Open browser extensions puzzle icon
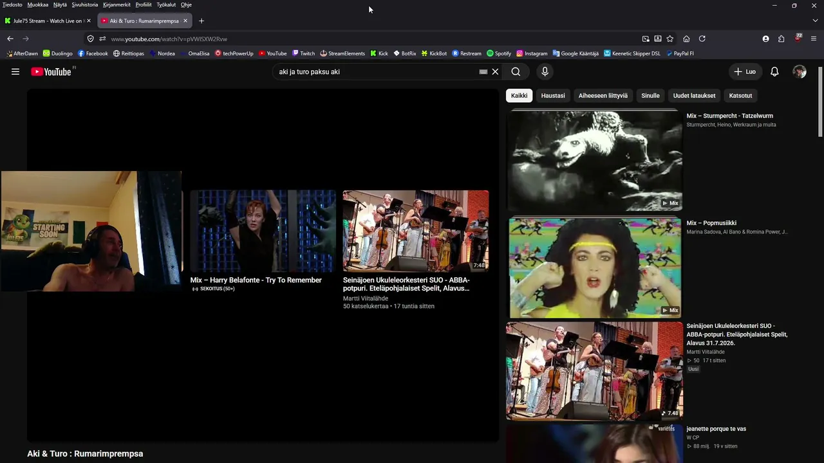Image resolution: width=824 pixels, height=463 pixels. click(782, 39)
